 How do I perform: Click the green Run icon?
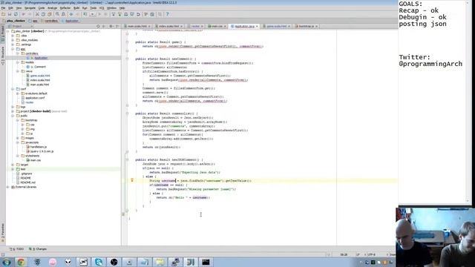(x=99, y=14)
